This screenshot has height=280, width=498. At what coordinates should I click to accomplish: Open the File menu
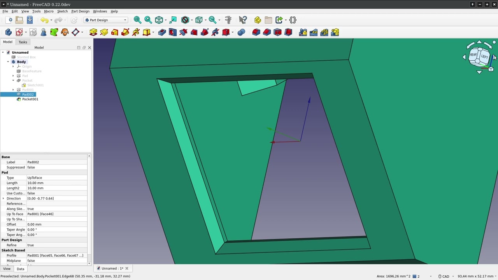(5, 11)
